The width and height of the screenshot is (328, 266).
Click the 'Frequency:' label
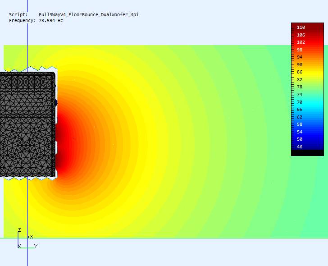[x=23, y=20]
